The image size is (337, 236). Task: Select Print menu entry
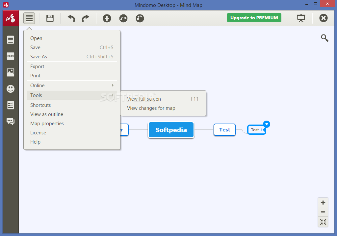click(x=72, y=76)
